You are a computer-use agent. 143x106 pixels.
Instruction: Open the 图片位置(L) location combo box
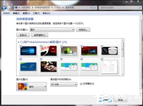(x=52, y=30)
